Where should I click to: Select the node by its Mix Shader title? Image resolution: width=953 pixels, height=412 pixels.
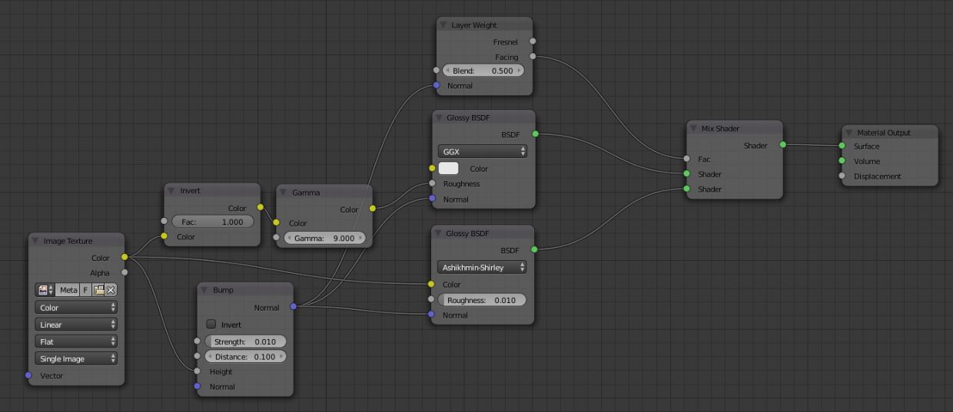point(720,128)
